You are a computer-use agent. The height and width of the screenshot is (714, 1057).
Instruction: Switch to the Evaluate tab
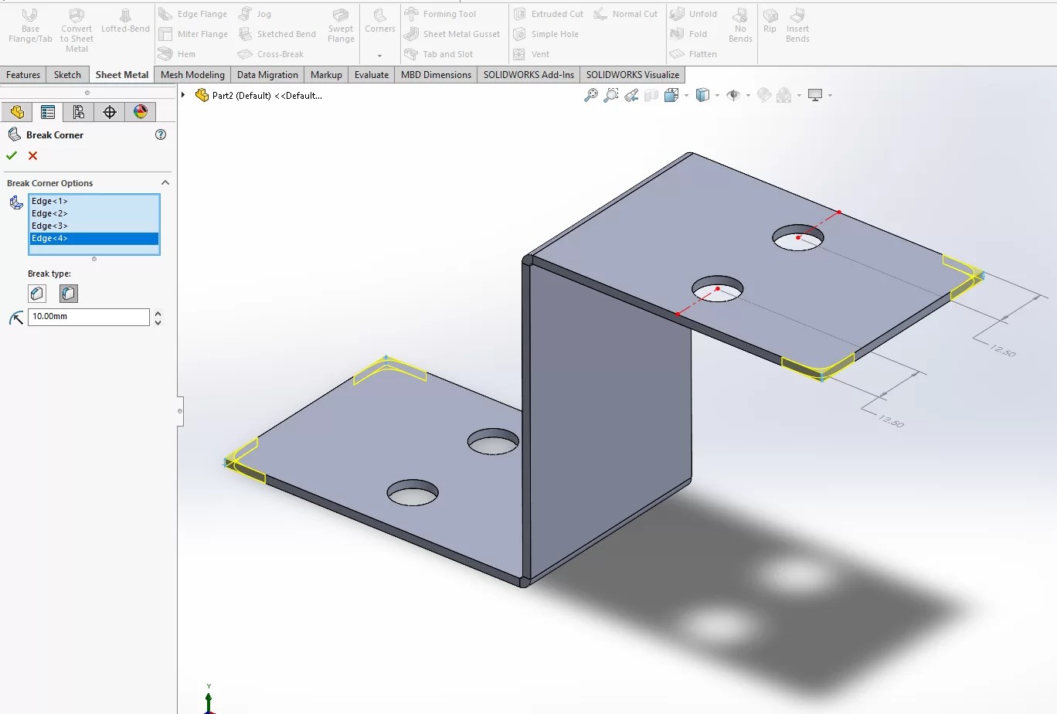pyautogui.click(x=371, y=74)
